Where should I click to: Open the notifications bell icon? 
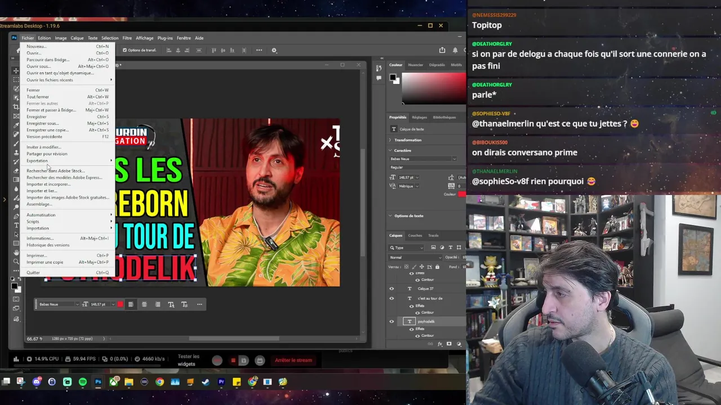(x=455, y=50)
